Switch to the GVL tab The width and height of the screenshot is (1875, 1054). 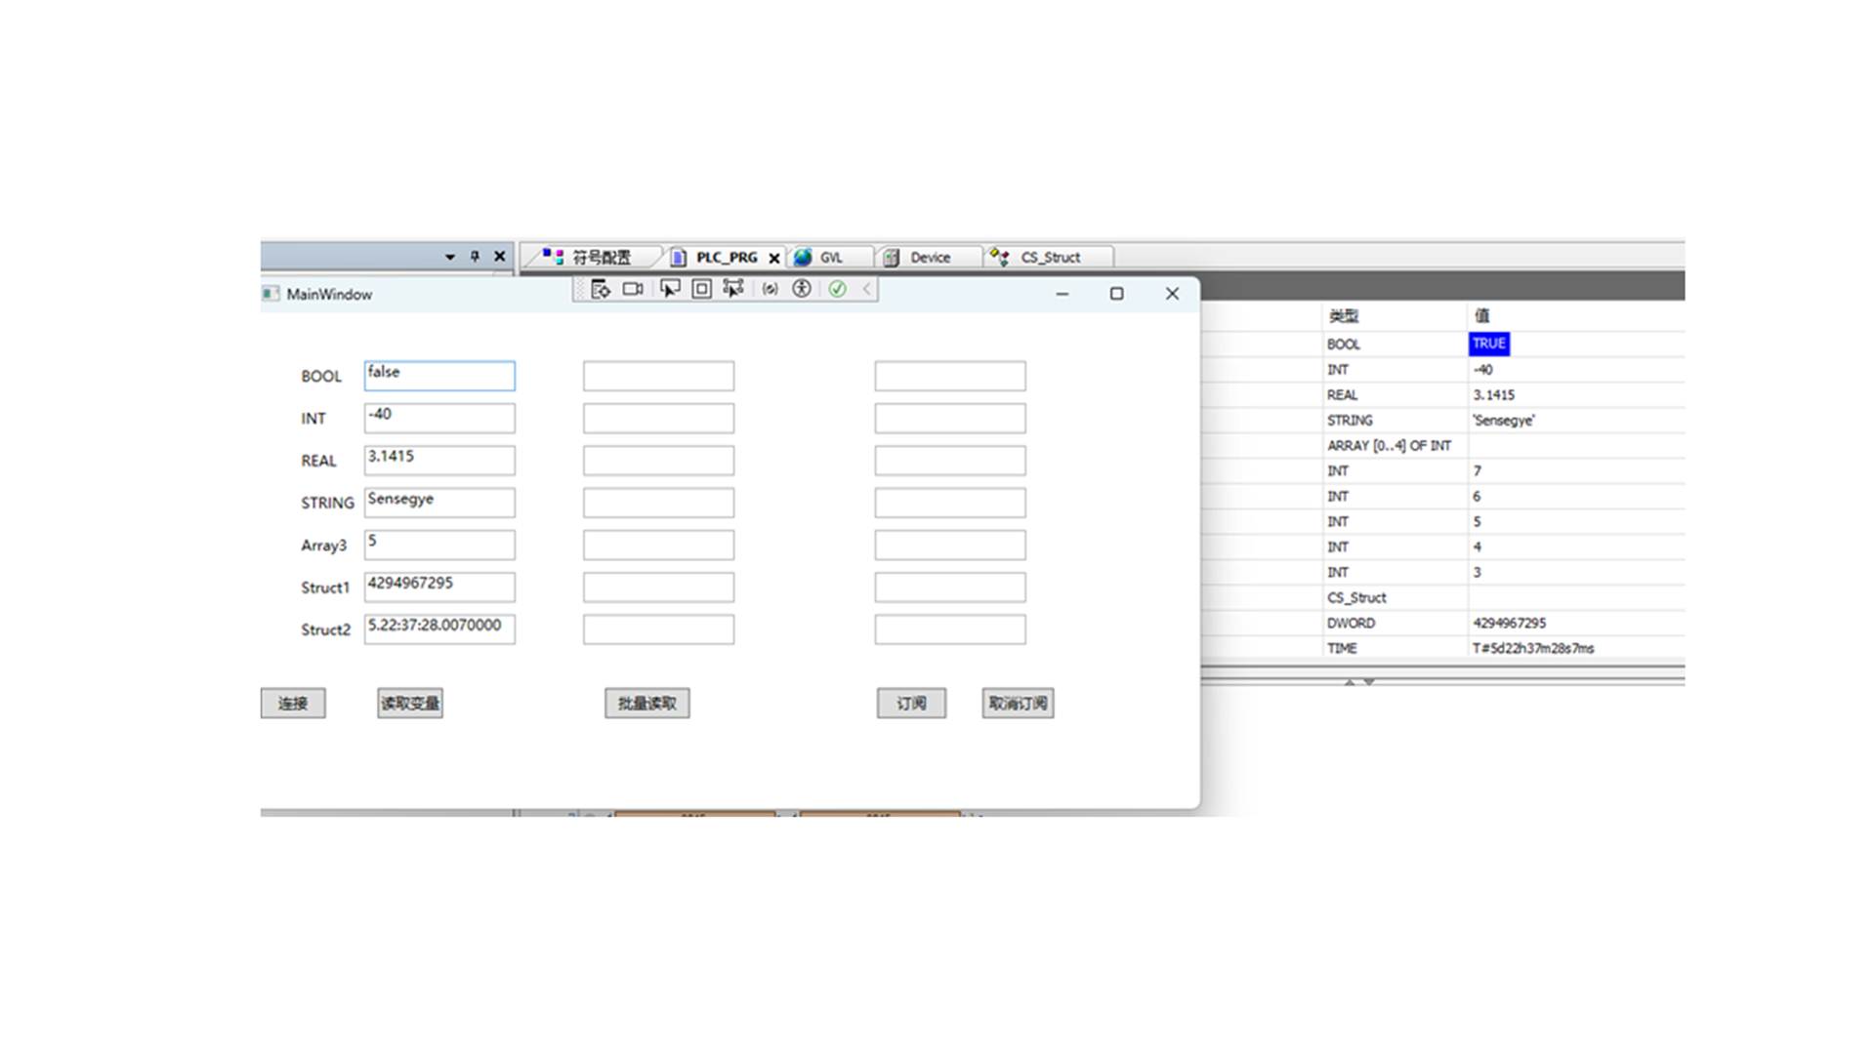(x=830, y=258)
